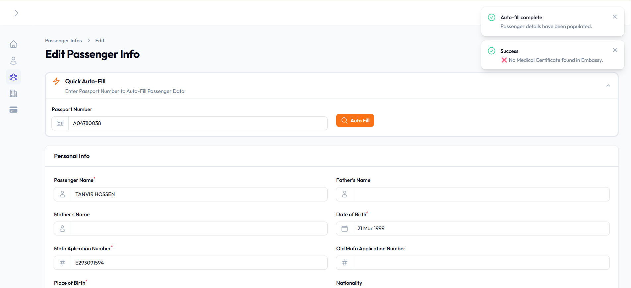Go to the Passenger Infos breadcrumb

(63, 41)
